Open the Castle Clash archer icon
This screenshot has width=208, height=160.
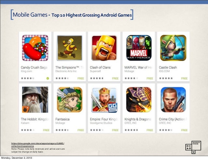coord(173,48)
